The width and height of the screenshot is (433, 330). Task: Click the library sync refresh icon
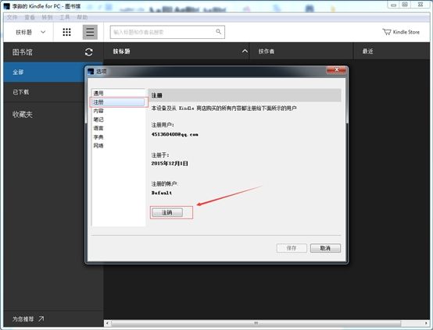[88, 51]
